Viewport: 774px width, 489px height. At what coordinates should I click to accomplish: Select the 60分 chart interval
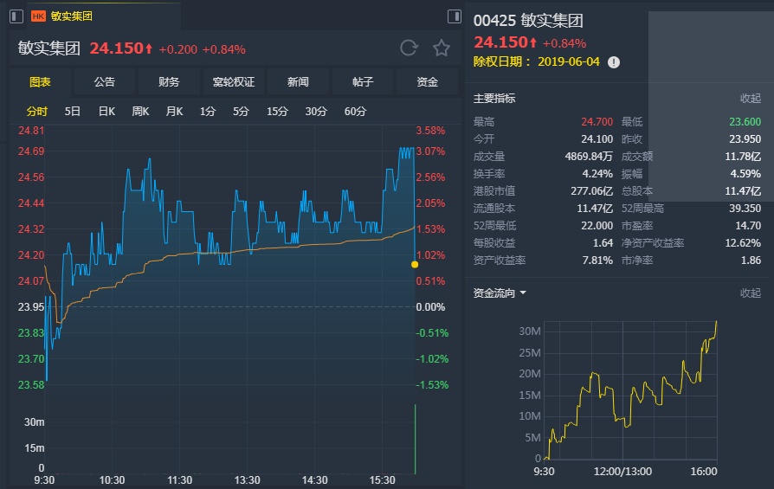(355, 112)
